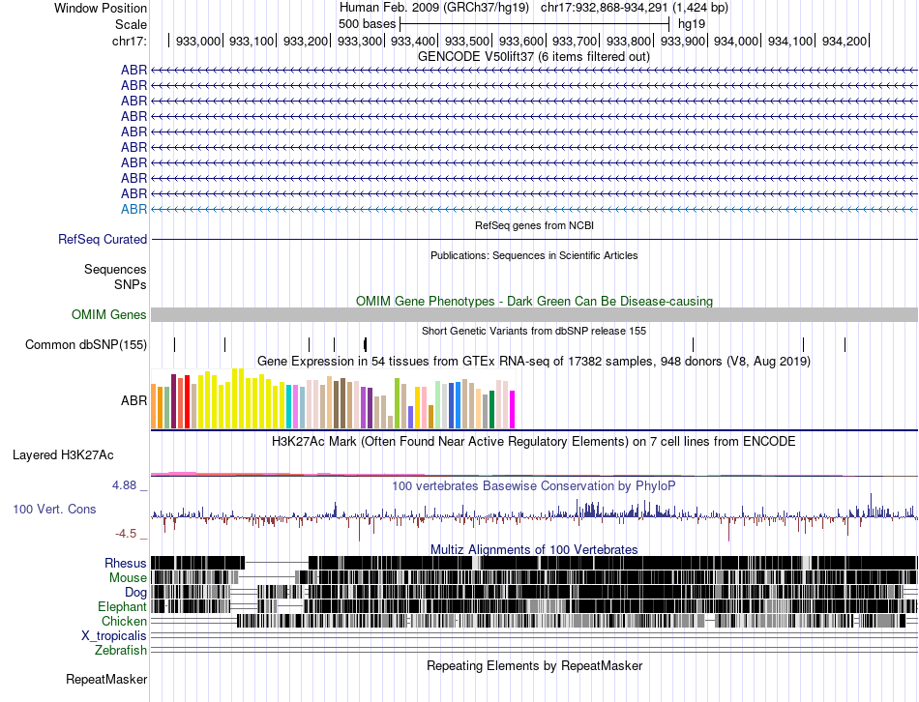This screenshot has width=919, height=702.
Task: Click the rightmost dbSNP variant mark
Action: pyautogui.click(x=845, y=344)
